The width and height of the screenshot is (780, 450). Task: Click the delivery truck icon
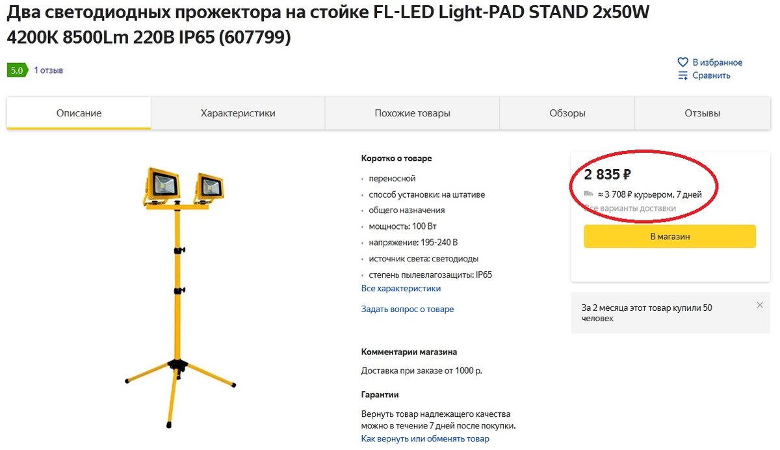(588, 194)
